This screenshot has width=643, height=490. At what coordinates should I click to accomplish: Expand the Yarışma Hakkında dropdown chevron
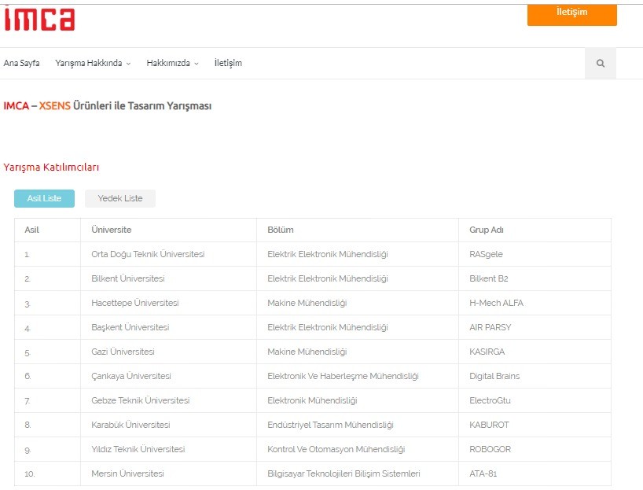pos(128,64)
